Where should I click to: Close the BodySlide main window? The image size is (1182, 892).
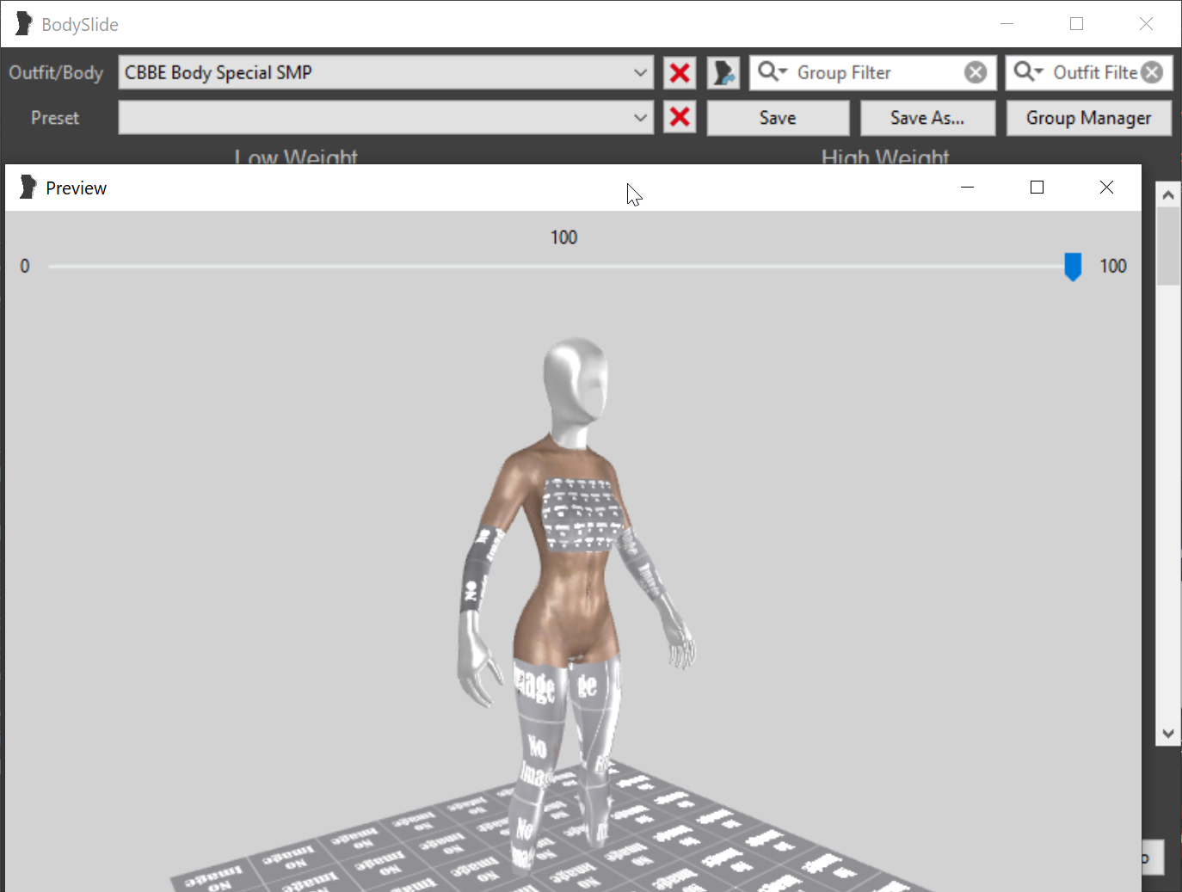tap(1146, 24)
